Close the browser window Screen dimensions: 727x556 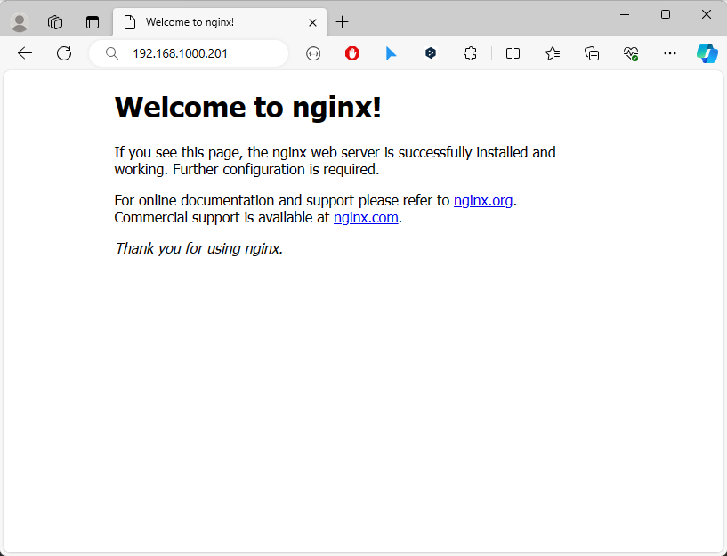point(707,15)
